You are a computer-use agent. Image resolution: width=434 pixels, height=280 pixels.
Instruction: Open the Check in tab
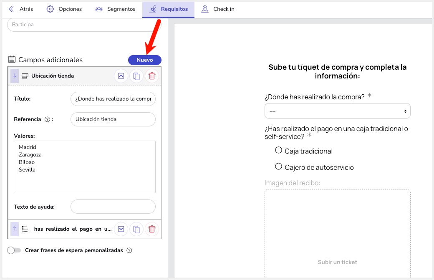coord(218,9)
